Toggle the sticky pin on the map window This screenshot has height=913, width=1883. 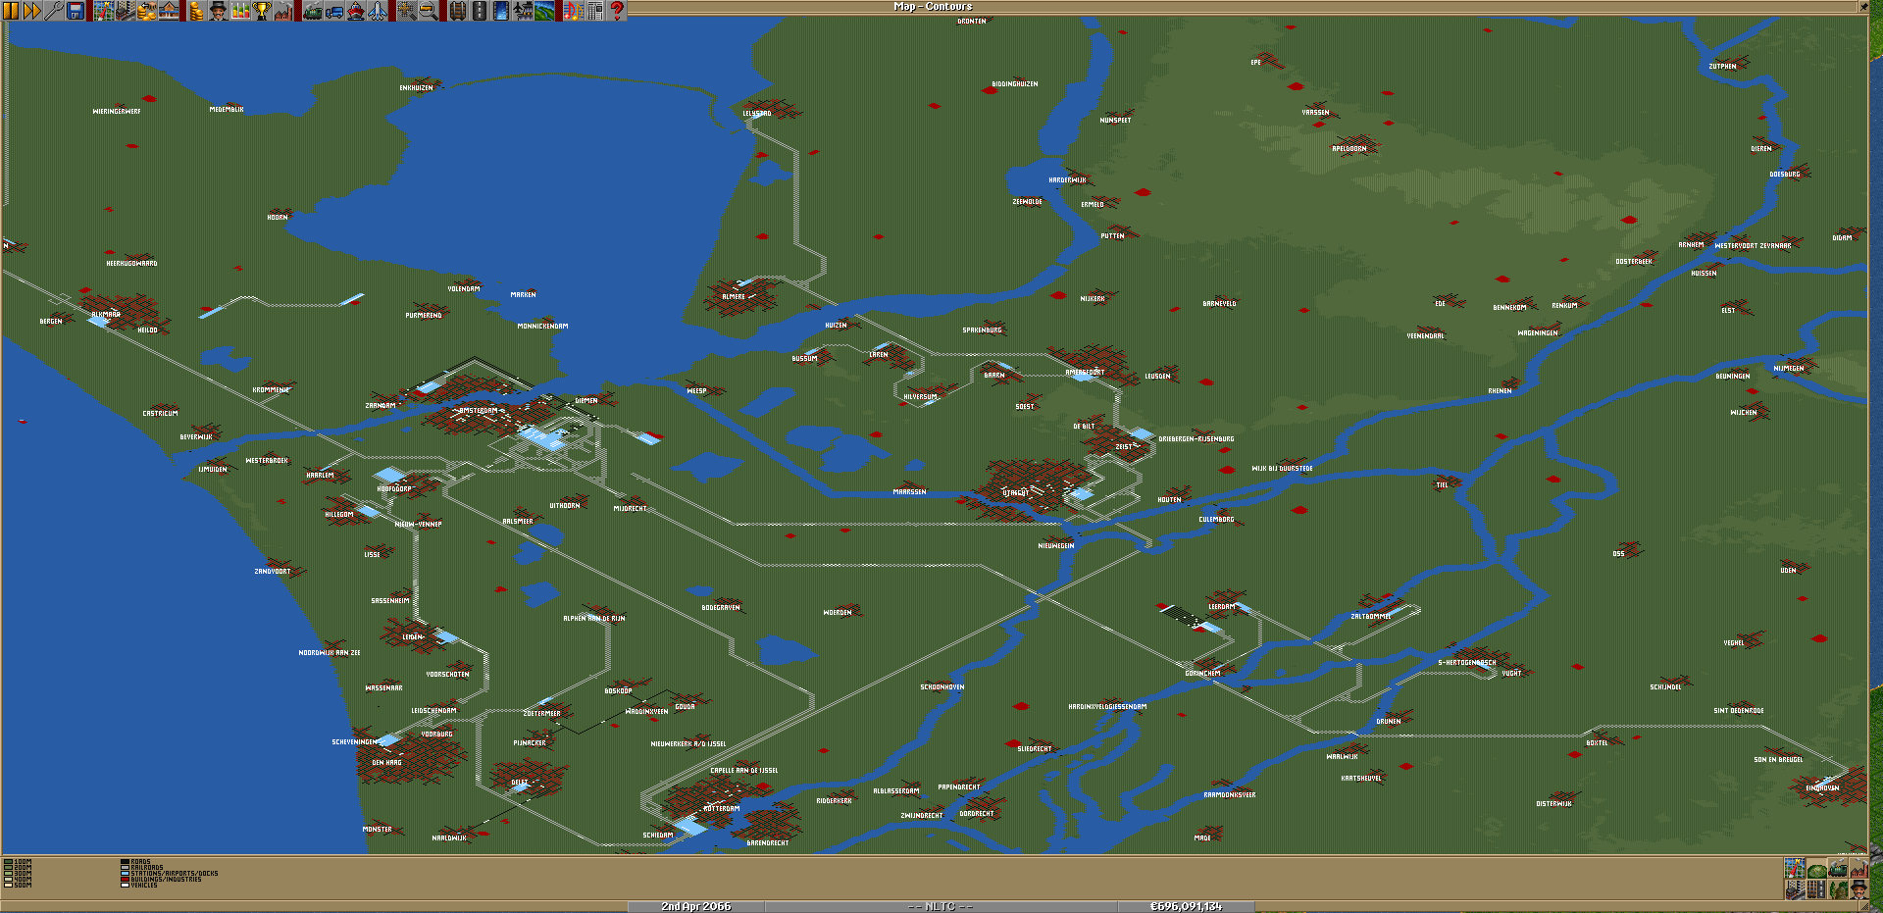point(1864,6)
